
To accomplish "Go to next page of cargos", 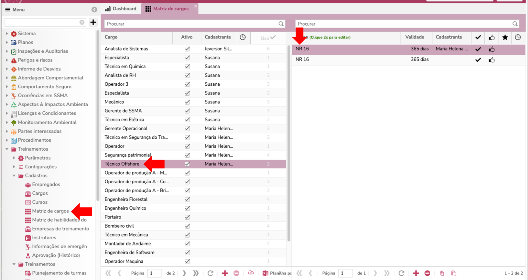I will point(184,273).
